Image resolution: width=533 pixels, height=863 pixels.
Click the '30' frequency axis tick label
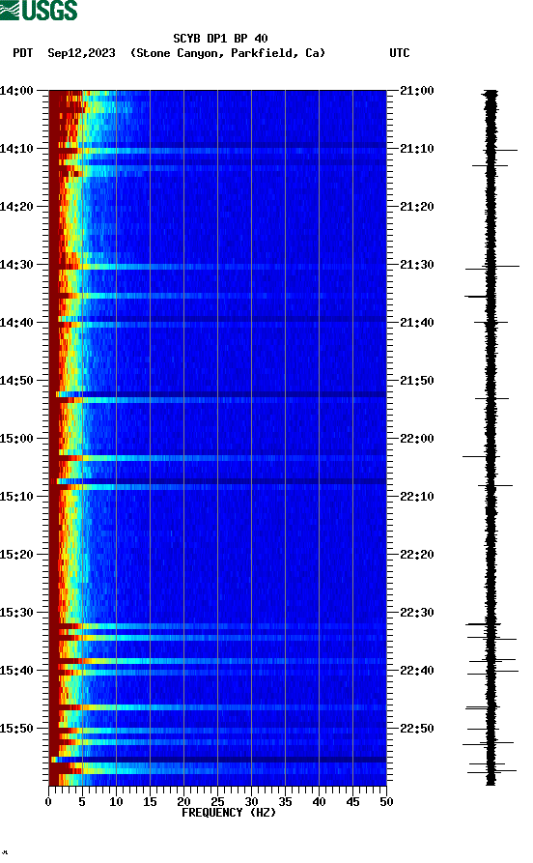[251, 802]
